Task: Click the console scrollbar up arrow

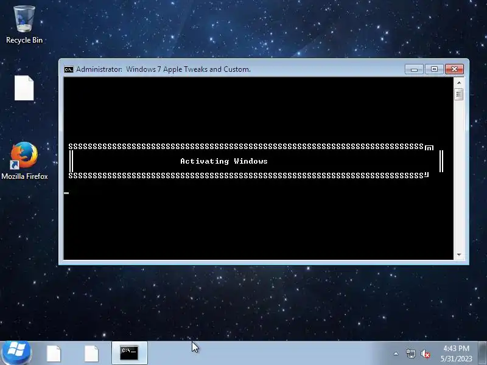Action: (x=459, y=83)
